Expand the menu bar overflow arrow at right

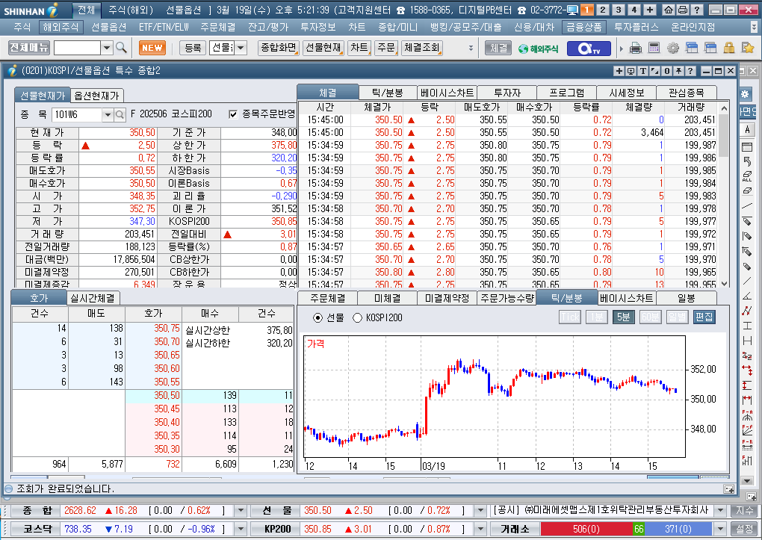point(755,26)
